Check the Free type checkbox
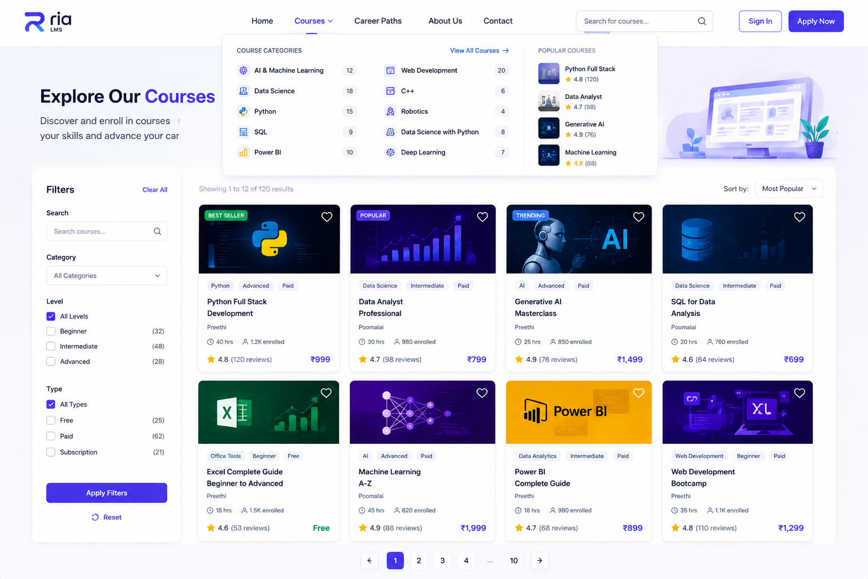 [x=51, y=420]
